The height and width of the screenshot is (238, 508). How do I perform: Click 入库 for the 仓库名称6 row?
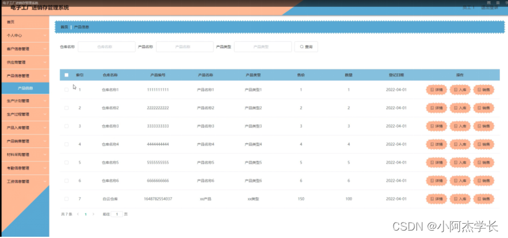click(460, 181)
